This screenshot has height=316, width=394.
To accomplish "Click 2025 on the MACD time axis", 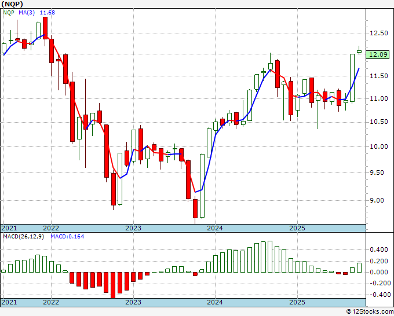I will coord(297,302).
